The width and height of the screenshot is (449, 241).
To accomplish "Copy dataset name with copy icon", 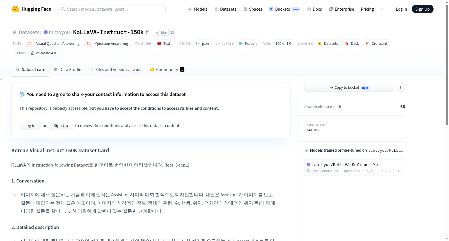I will 147,32.
